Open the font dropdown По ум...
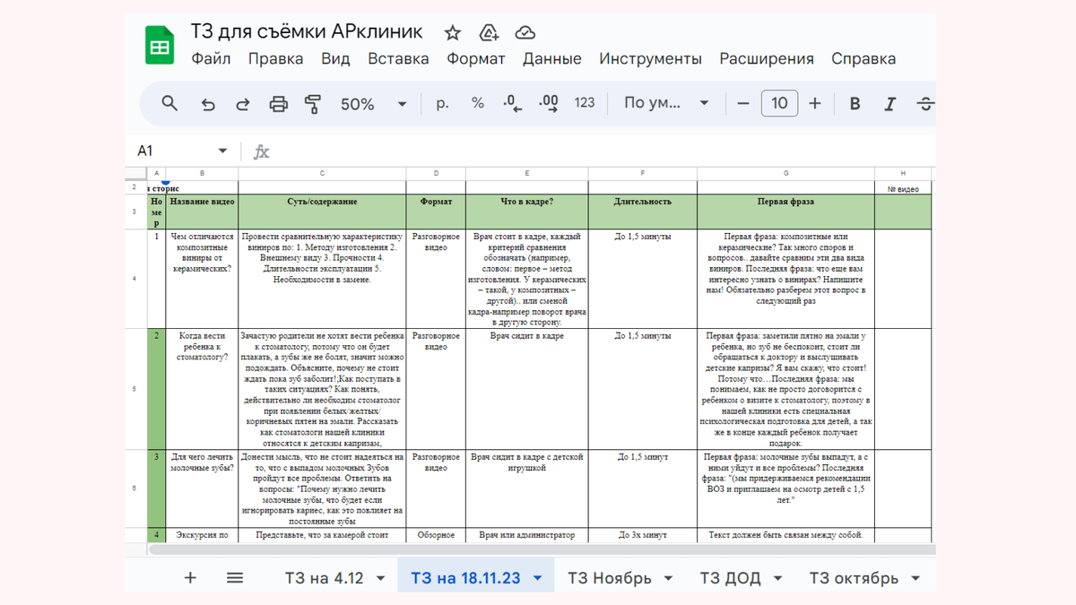The image size is (1076, 605). pos(664,102)
